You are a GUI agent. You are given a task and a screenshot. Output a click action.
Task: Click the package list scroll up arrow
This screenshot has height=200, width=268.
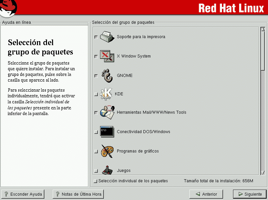pos(263,29)
